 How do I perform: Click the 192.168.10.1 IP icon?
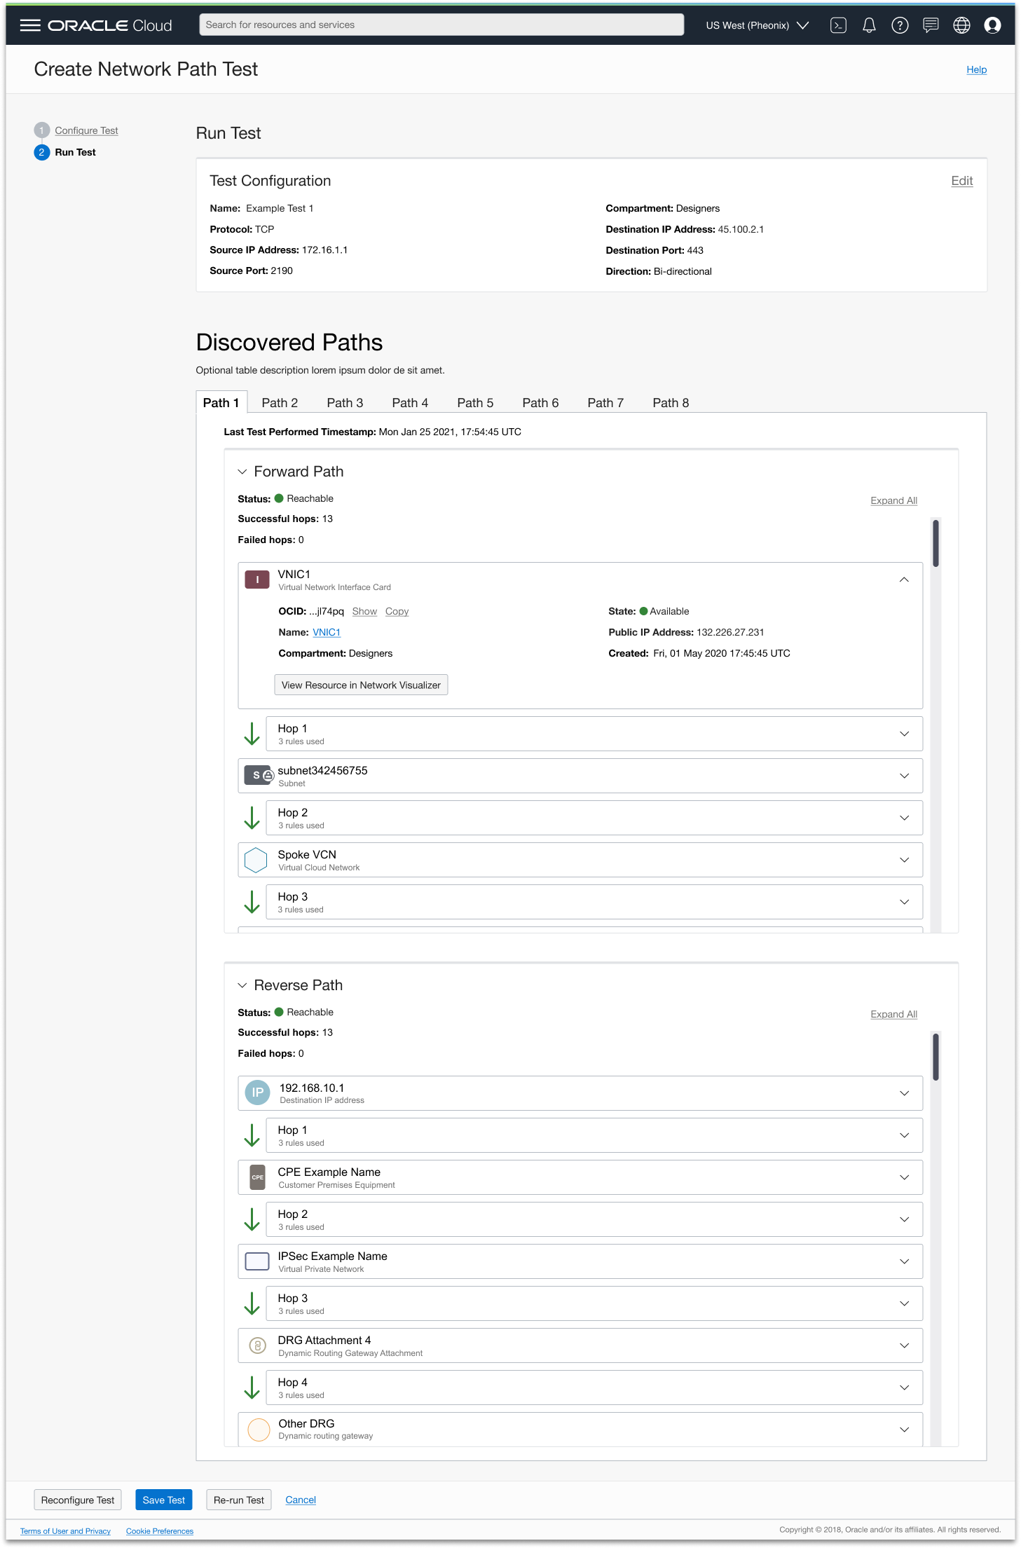pyautogui.click(x=258, y=1092)
